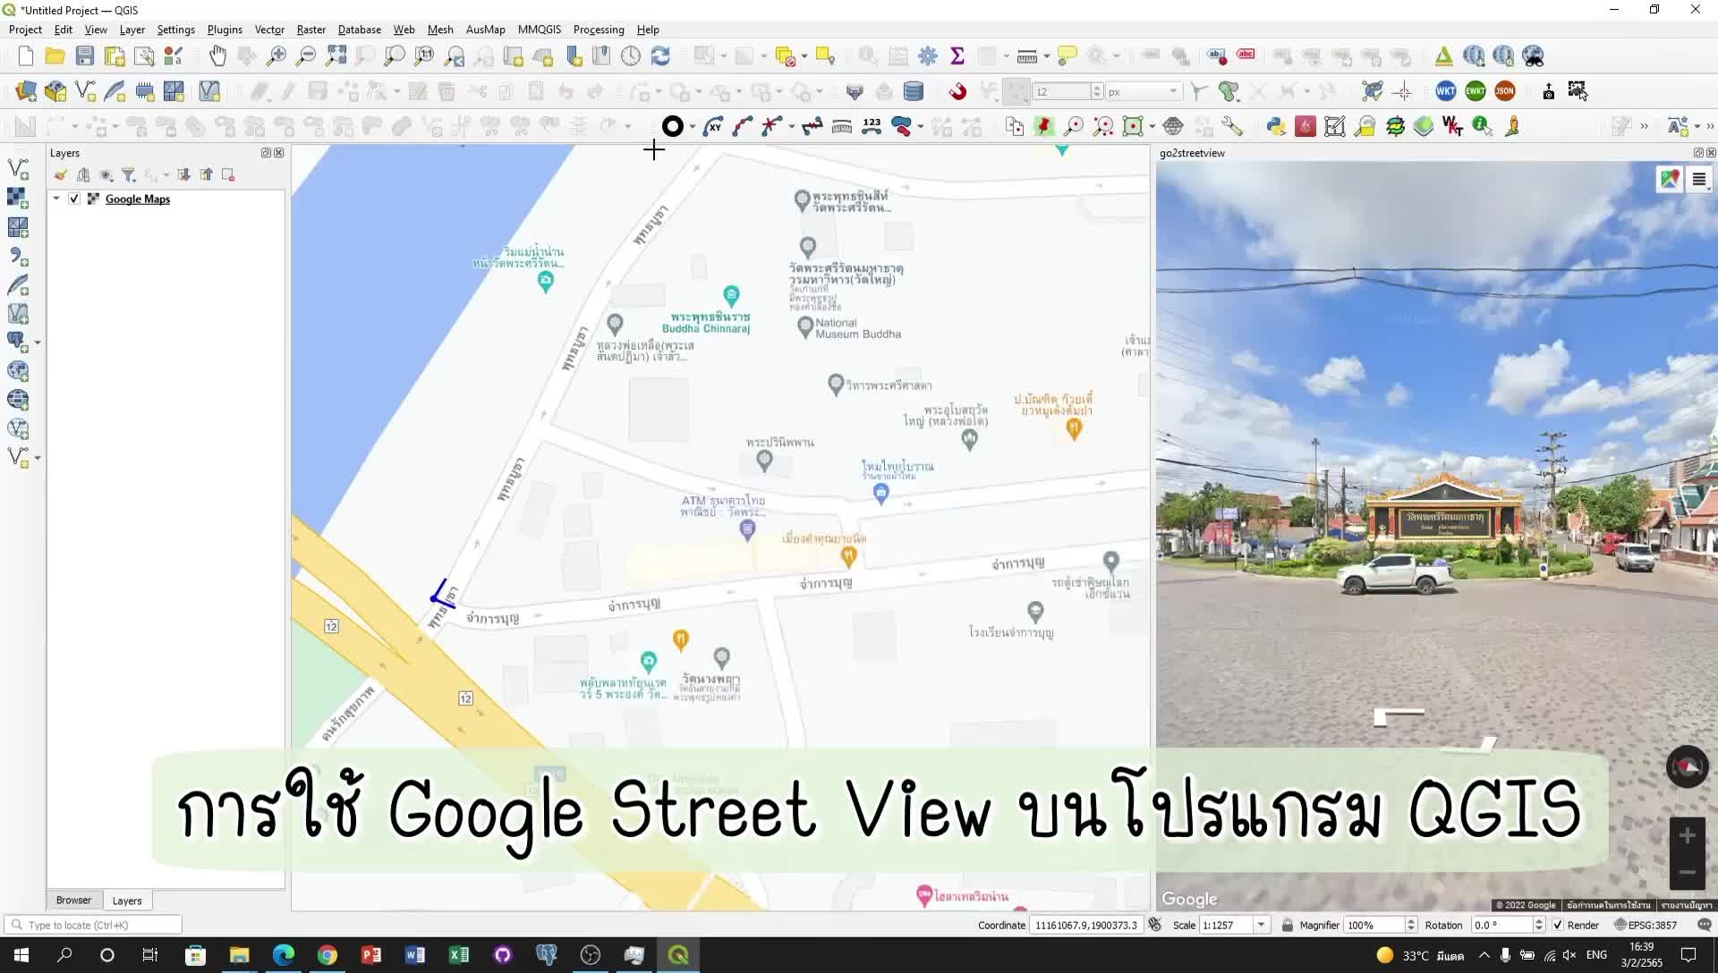
Task: Increase Magnifier value with up stepper
Action: pos(1411,921)
